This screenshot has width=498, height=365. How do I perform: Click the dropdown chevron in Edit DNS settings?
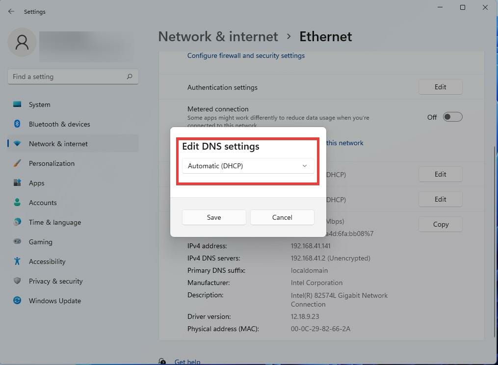pos(305,166)
